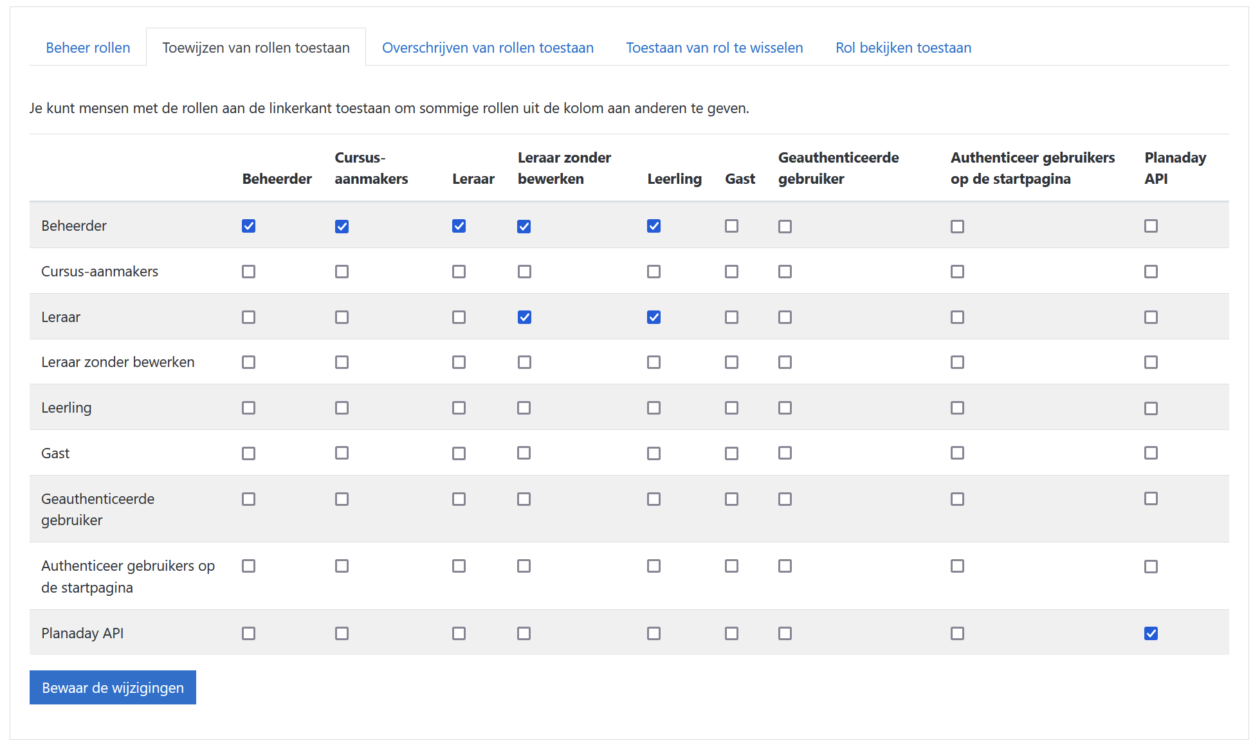This screenshot has width=1253, height=752.
Task: Open Toestaan van rol te wisselen tab
Action: pos(714,48)
